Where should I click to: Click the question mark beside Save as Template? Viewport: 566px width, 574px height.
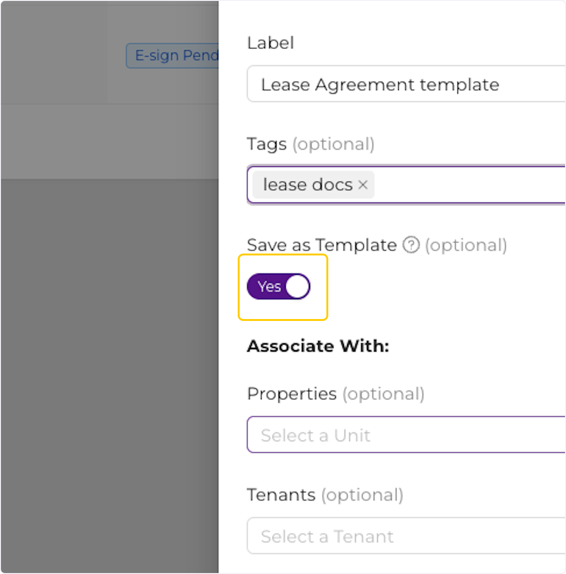(x=411, y=245)
